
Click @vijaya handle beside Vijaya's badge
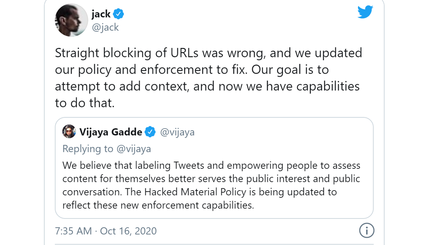click(177, 132)
